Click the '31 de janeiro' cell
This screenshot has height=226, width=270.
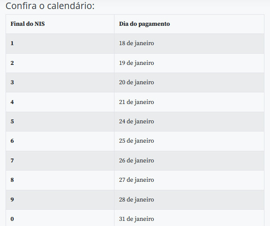pyautogui.click(x=189, y=218)
